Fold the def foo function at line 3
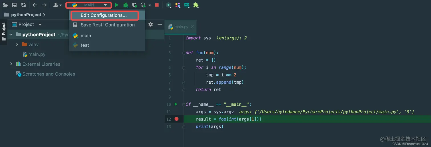The width and height of the screenshot is (431, 147). 184,53
